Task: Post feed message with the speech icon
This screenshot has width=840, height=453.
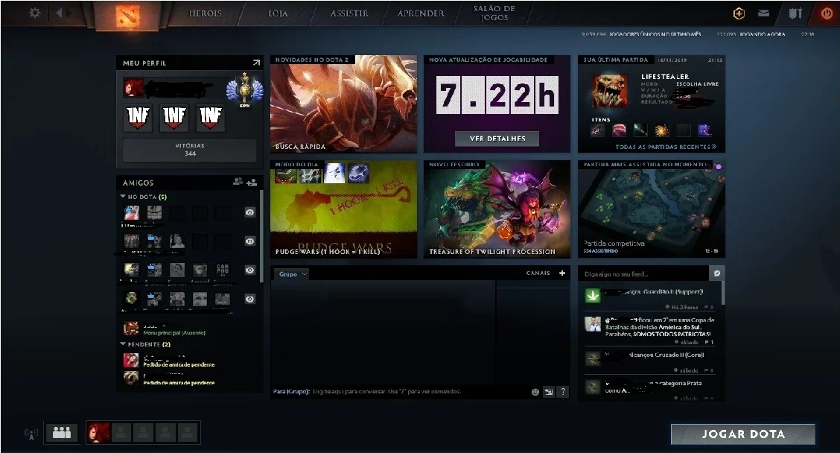Action: (717, 273)
